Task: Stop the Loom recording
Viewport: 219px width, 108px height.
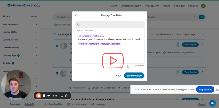Action: click(x=39, y=96)
